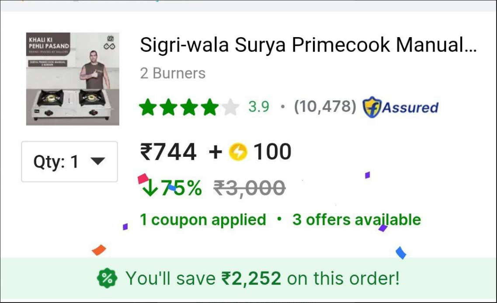Open the Qty: 1 quantity dropdown

(x=70, y=162)
